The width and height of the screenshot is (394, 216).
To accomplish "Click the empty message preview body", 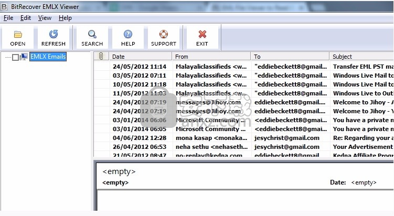I will [246, 200].
